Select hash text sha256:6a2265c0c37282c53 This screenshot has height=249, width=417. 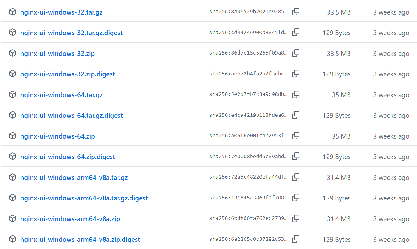(248, 239)
